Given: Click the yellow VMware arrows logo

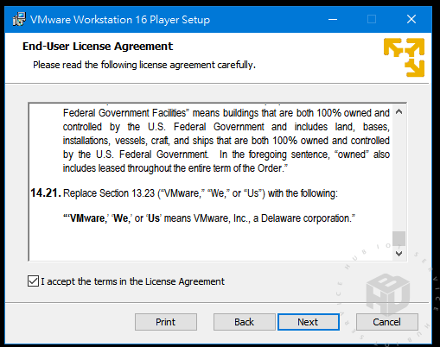Looking at the screenshot, I should coord(404,58).
